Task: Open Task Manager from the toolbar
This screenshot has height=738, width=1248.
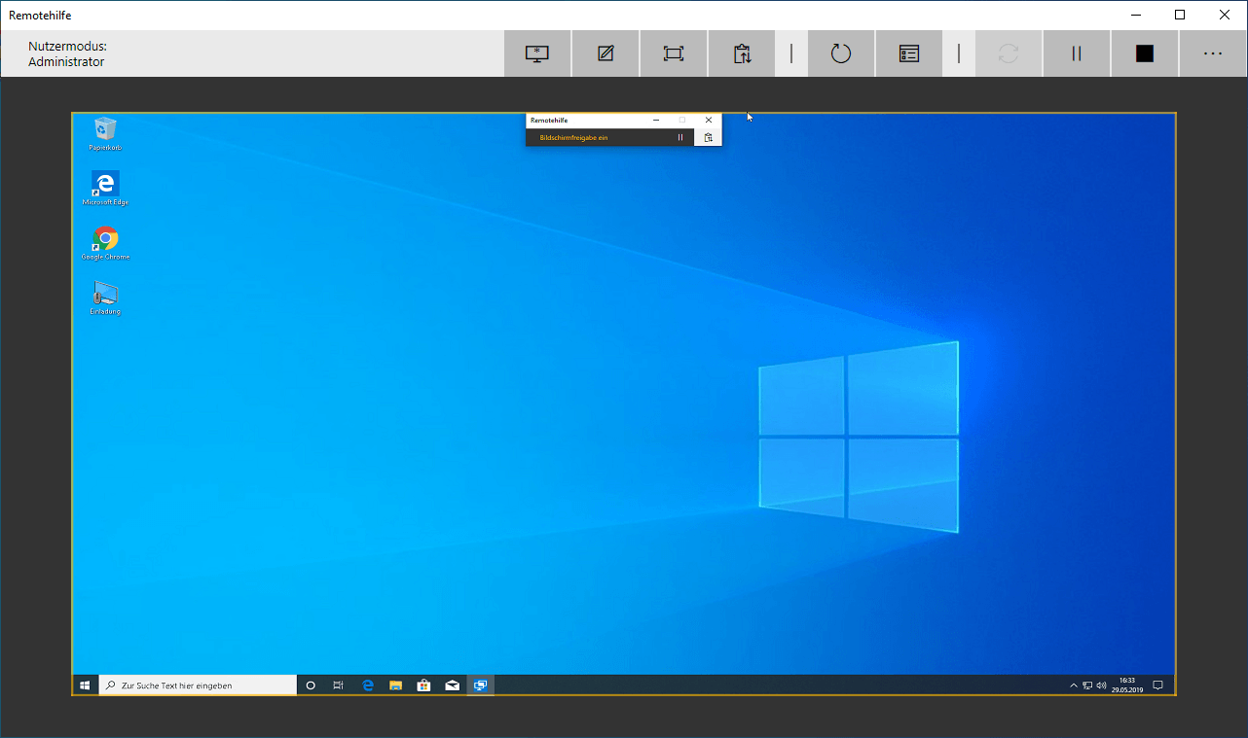Action: coord(909,53)
